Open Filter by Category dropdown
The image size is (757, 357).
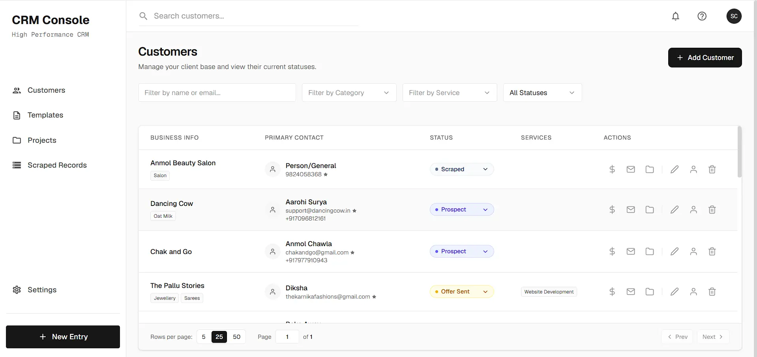pos(349,93)
